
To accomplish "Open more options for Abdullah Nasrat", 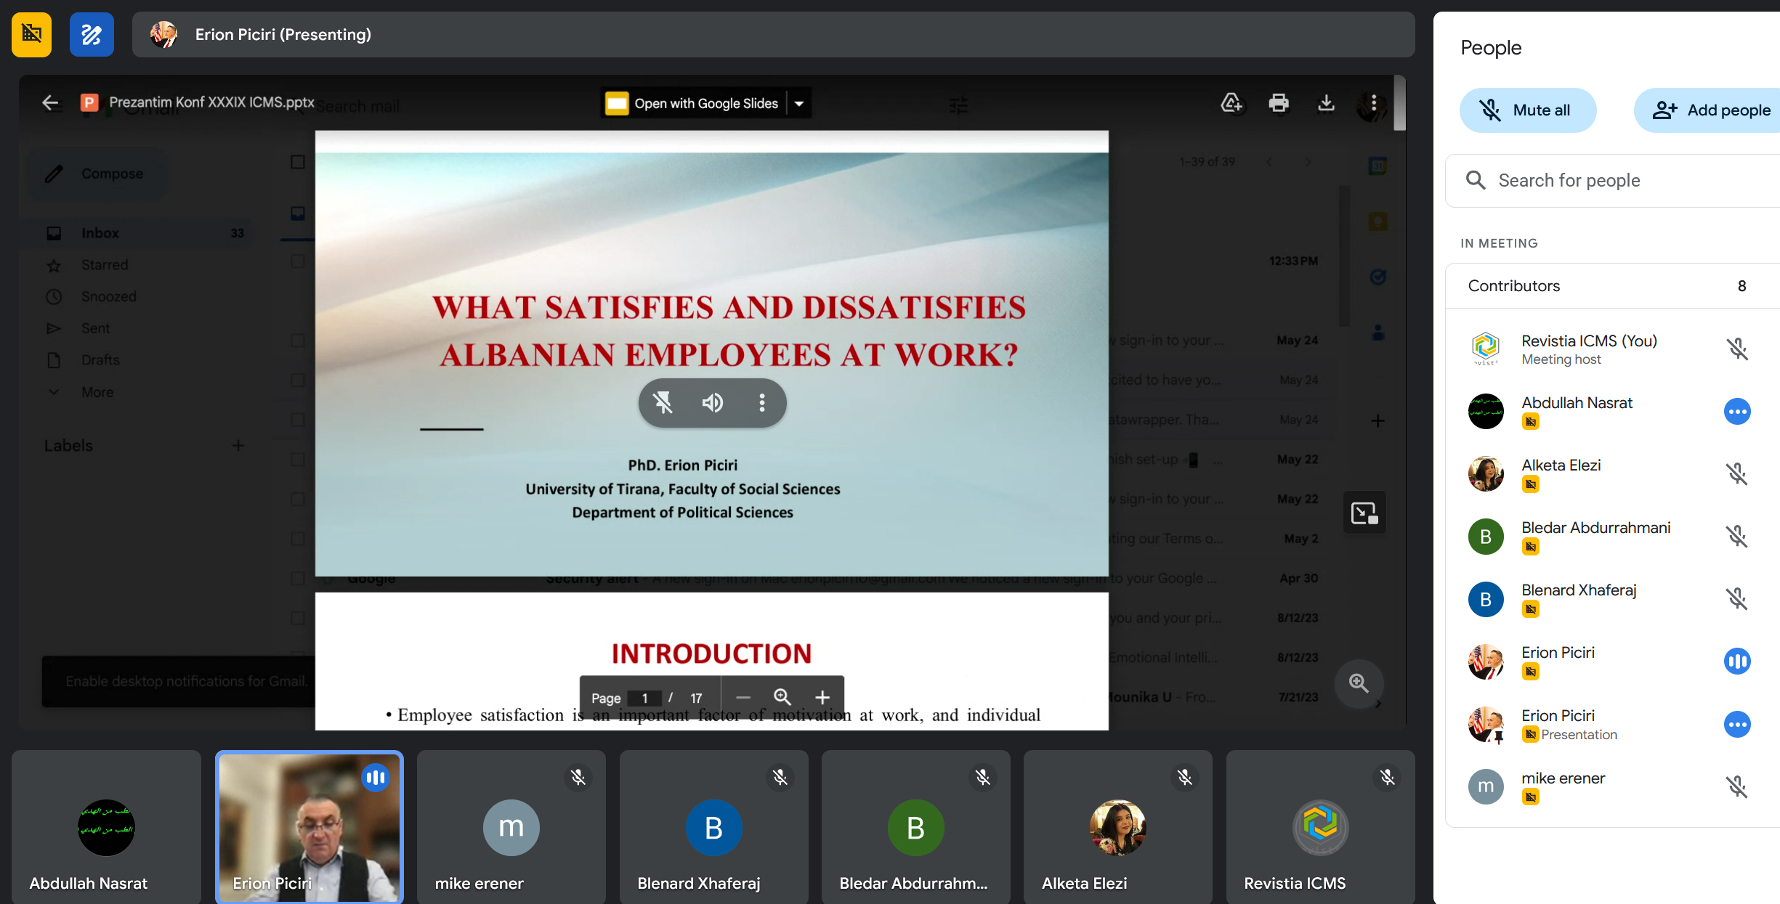I will 1736,412.
